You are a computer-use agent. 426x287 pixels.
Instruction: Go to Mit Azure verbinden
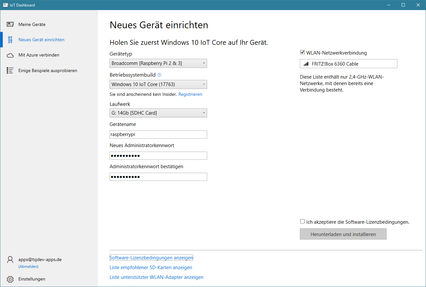pos(39,55)
